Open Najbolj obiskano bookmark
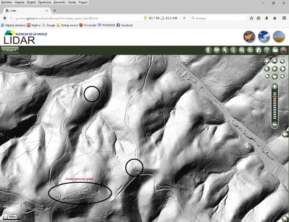The height and width of the screenshot is (222, 289). click(13, 25)
